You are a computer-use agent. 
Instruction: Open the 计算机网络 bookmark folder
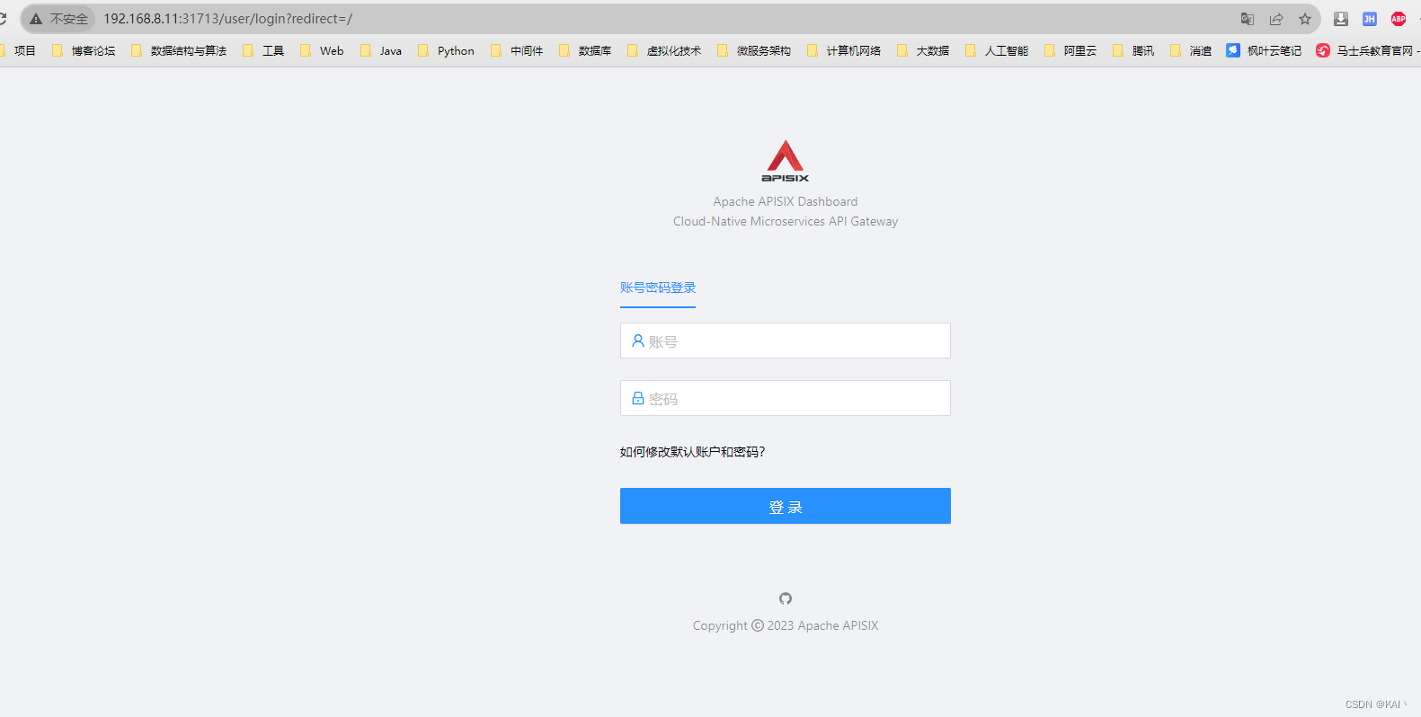click(x=844, y=51)
